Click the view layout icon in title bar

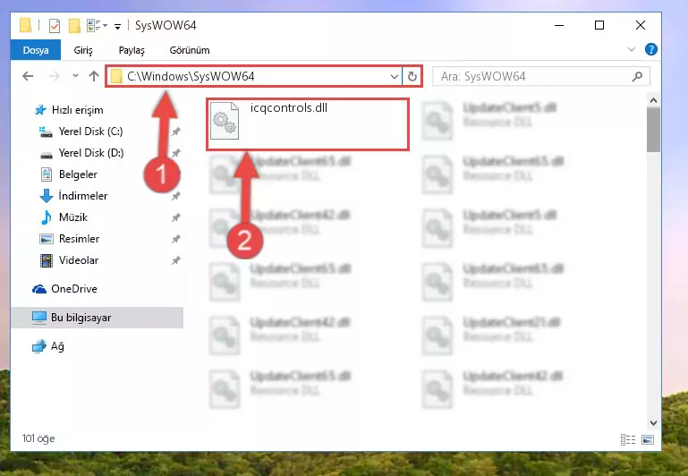coord(94,25)
